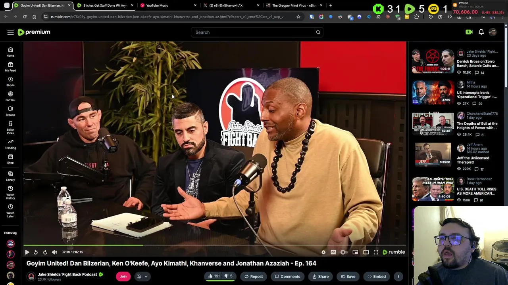This screenshot has width=508, height=285.
Task: Open the For You sidebar section
Action: point(10,96)
